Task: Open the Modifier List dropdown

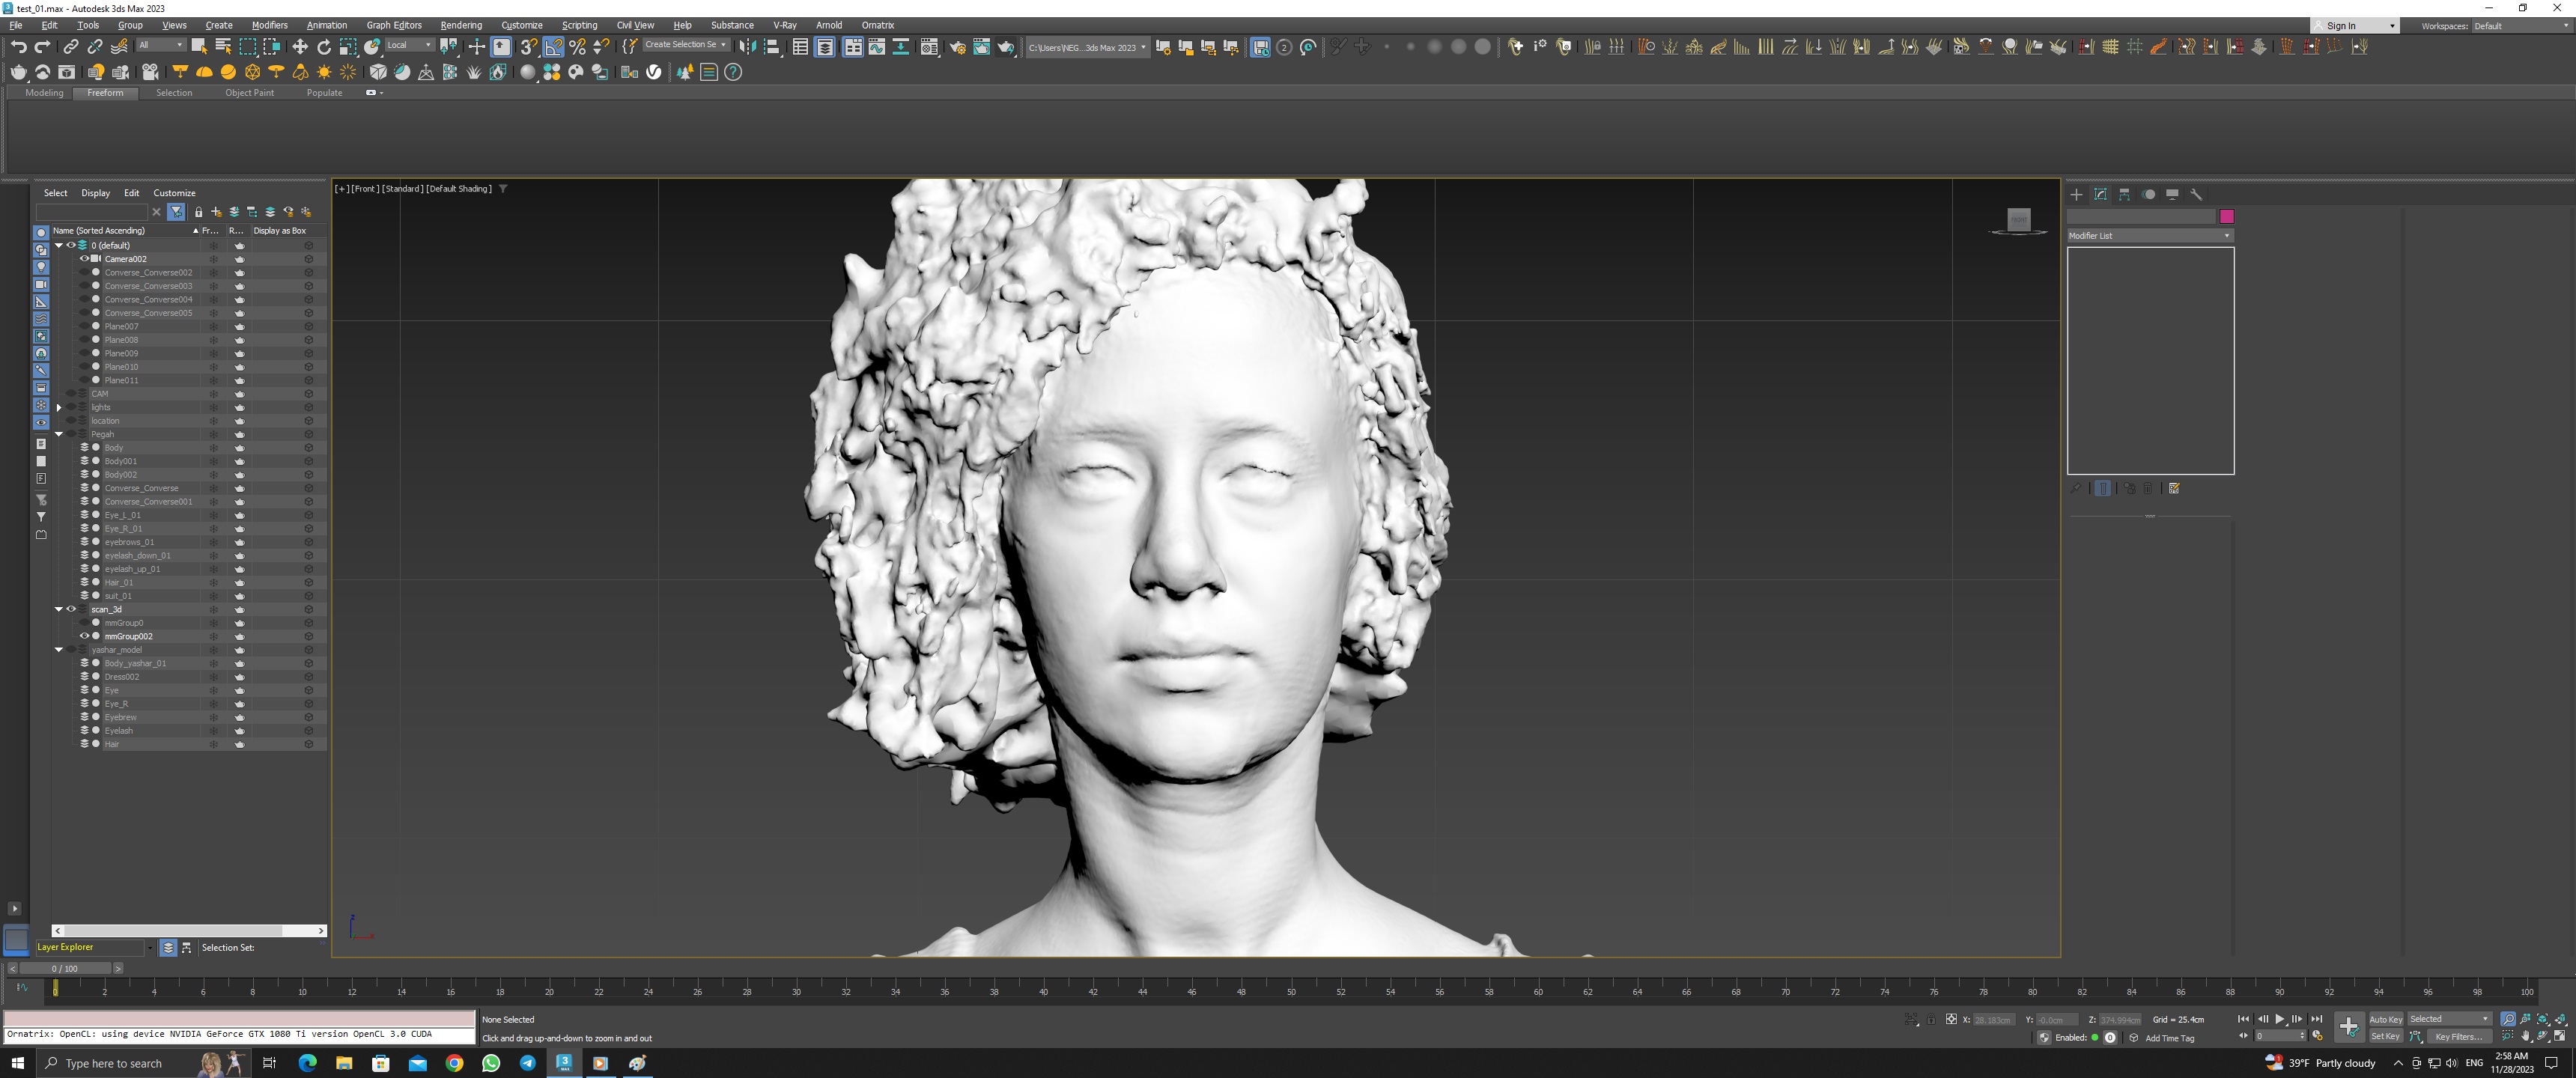Action: (2149, 236)
